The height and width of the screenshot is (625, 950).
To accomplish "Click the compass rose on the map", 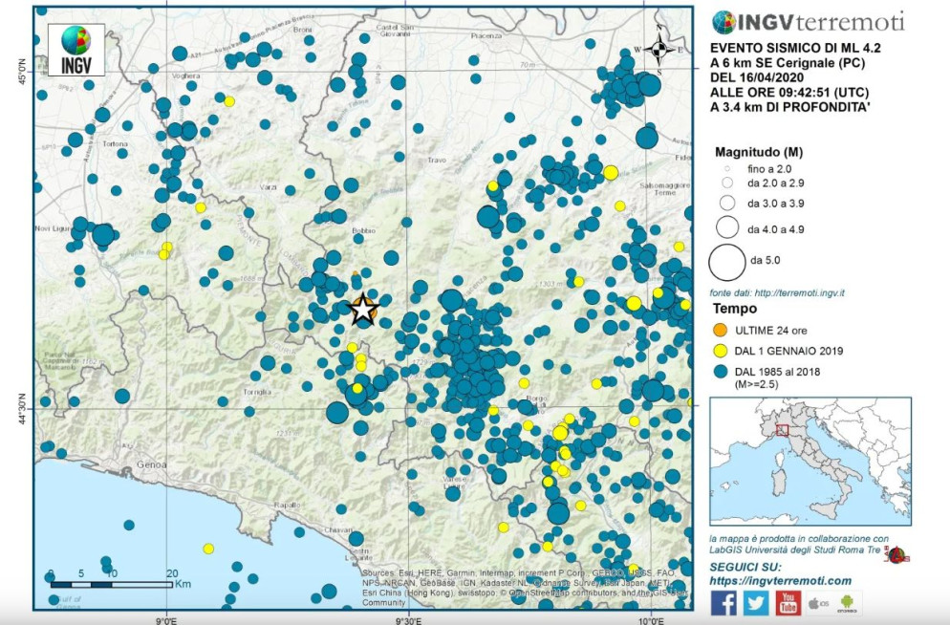I will coord(659,50).
